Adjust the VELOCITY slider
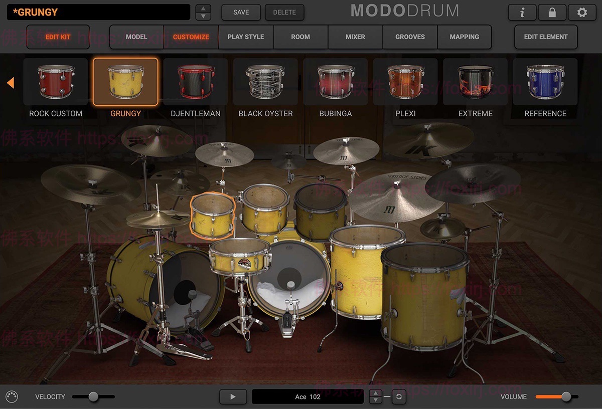602x409 pixels. point(93,396)
